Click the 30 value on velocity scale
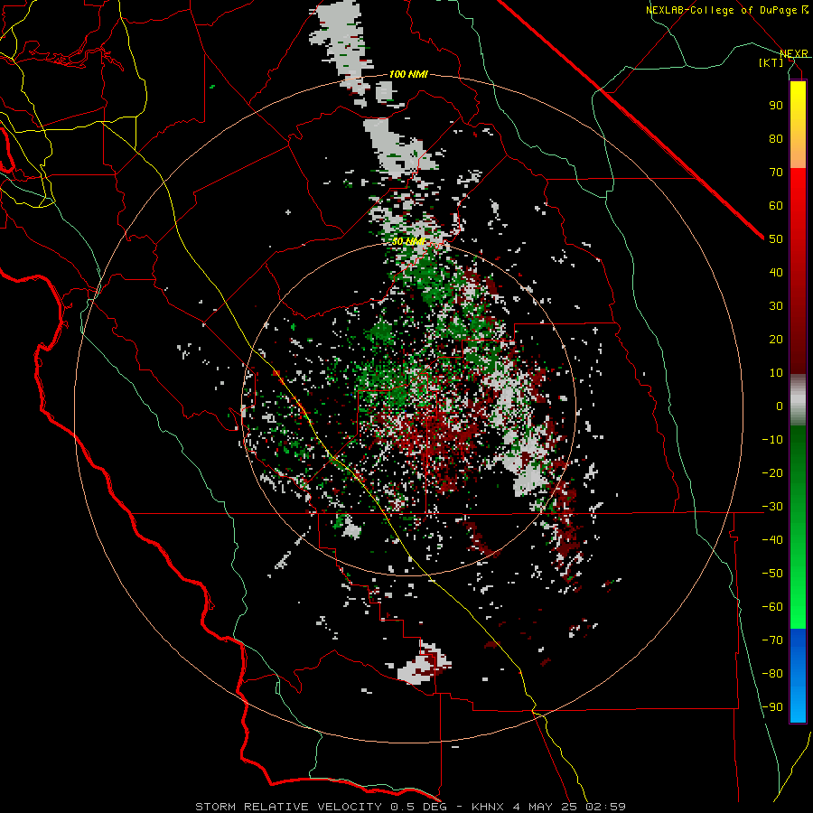This screenshot has width=813, height=813. pos(776,306)
